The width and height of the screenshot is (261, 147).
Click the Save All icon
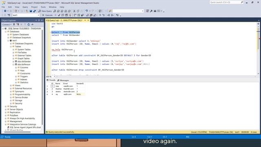(34, 11)
